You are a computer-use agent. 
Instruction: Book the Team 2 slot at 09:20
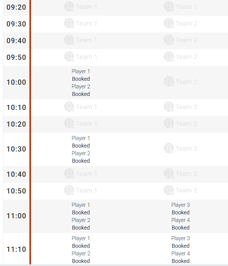coord(186,7)
